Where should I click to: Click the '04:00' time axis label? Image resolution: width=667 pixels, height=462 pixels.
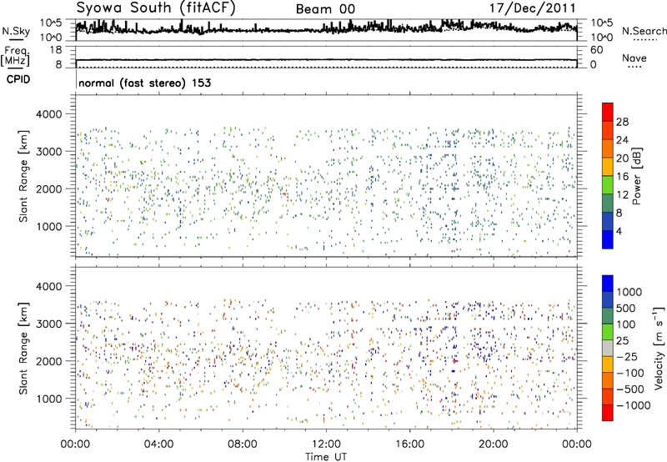click(x=159, y=444)
